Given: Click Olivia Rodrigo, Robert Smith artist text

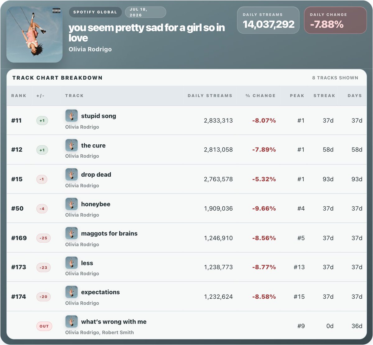Looking at the screenshot, I should click(99, 332).
